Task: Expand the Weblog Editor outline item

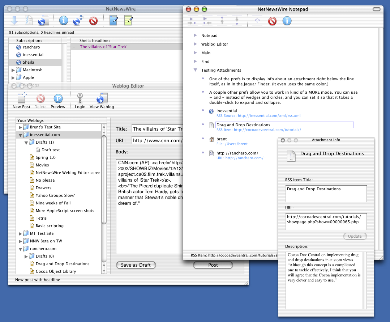Action: pyautogui.click(x=195, y=44)
